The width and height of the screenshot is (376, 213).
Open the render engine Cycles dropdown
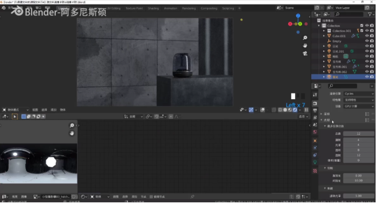pyautogui.click(x=358, y=94)
